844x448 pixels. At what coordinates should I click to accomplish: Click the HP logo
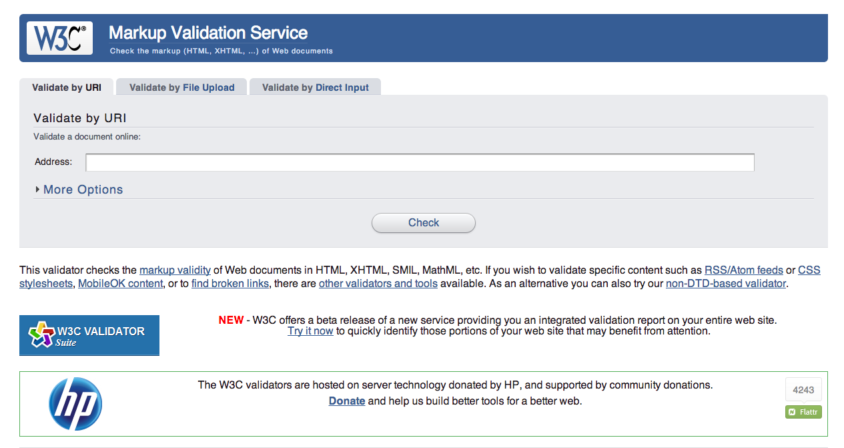pyautogui.click(x=75, y=404)
